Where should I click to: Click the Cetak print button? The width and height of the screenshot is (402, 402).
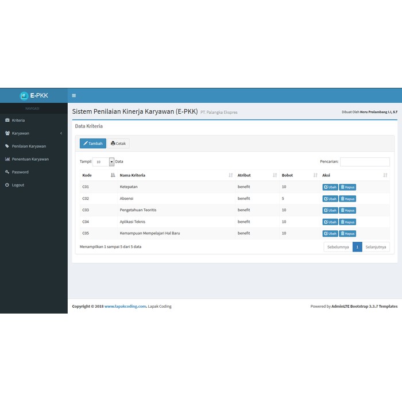coord(118,144)
